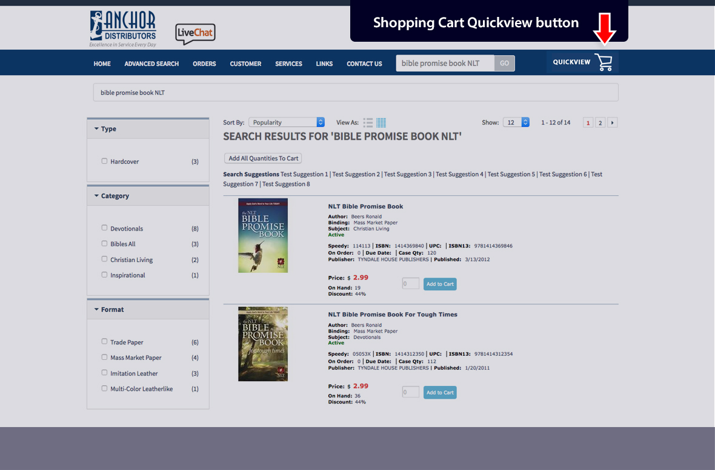The width and height of the screenshot is (715, 470).
Task: Click Test Suggestion 2 link
Action: click(x=356, y=174)
